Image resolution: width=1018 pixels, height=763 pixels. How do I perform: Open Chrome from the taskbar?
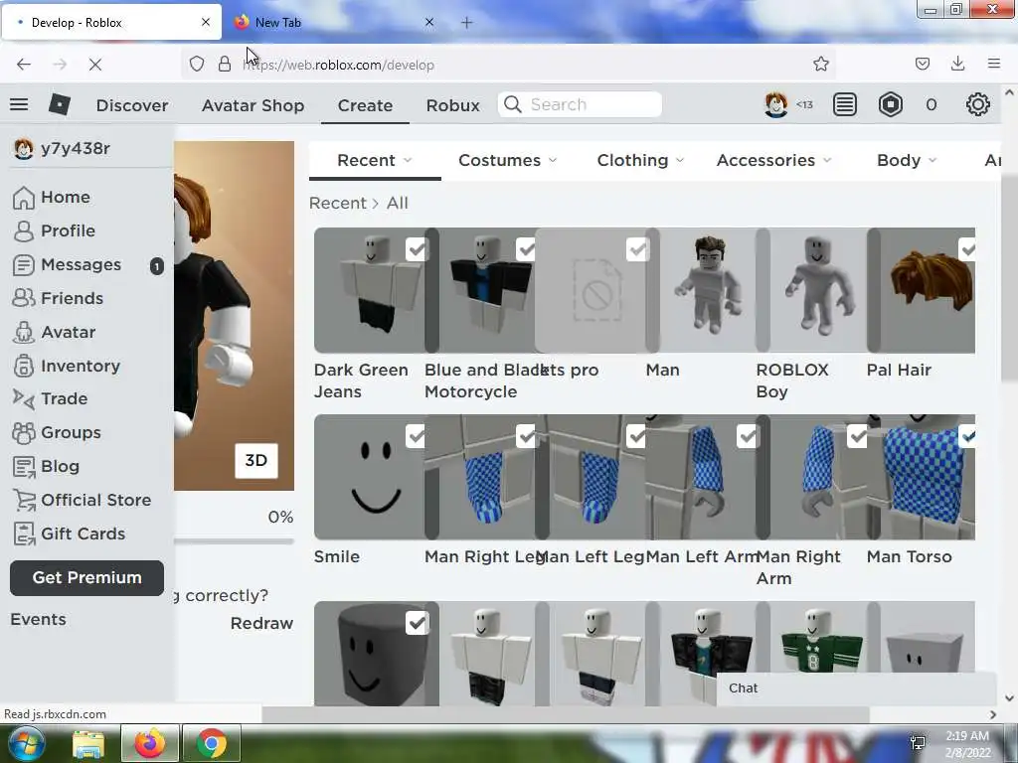[x=212, y=743]
